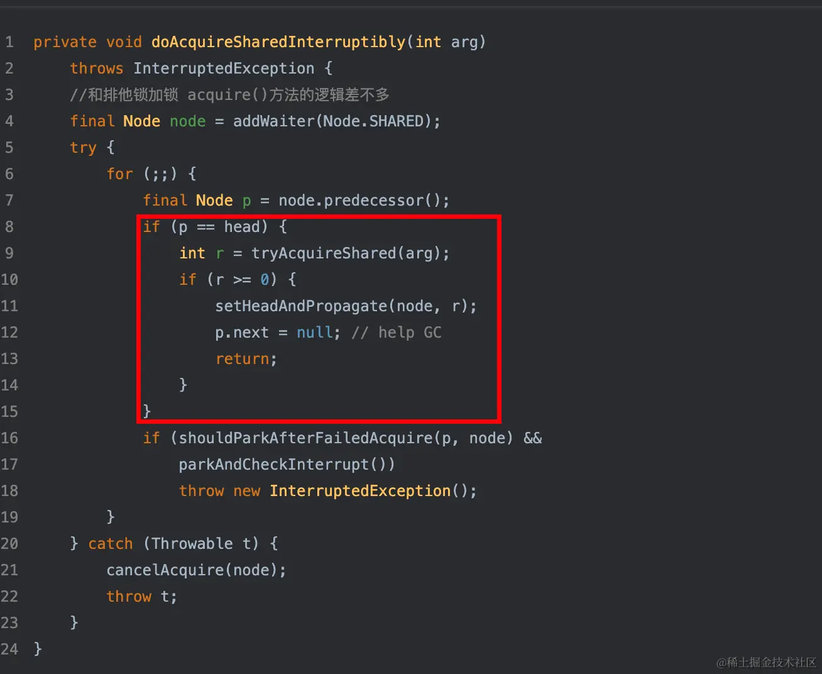Click the throw t statement
The image size is (822, 674).
(141, 597)
